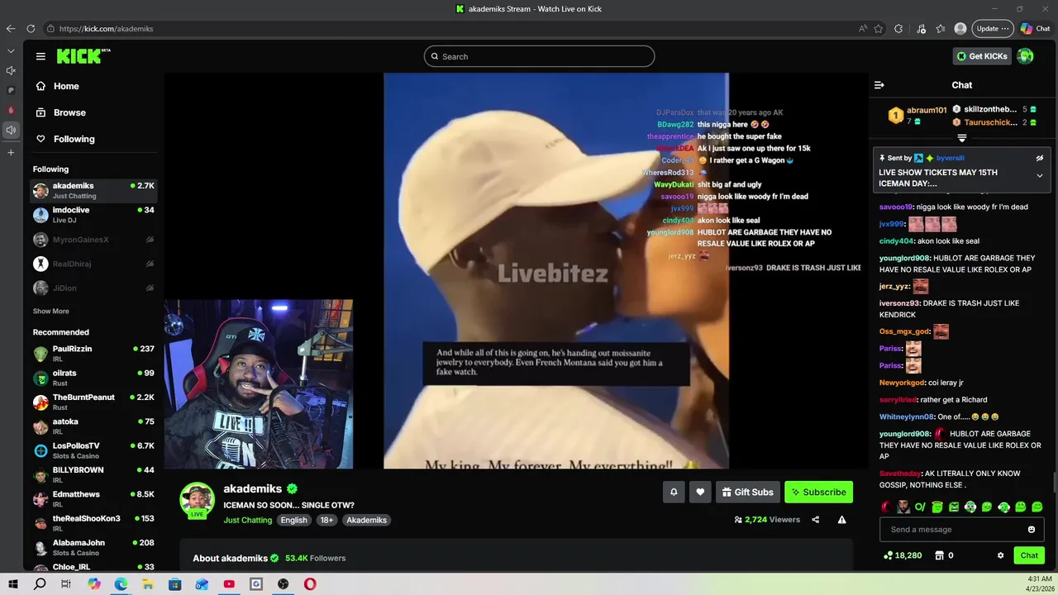Insert the bearded face emote
The image size is (1058, 595).
tap(903, 507)
